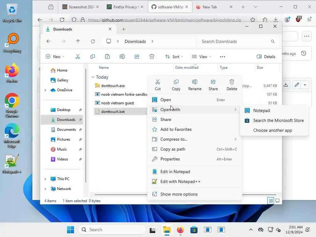
Task: Click the Explorer toolbar paste icon
Action: (107, 57)
